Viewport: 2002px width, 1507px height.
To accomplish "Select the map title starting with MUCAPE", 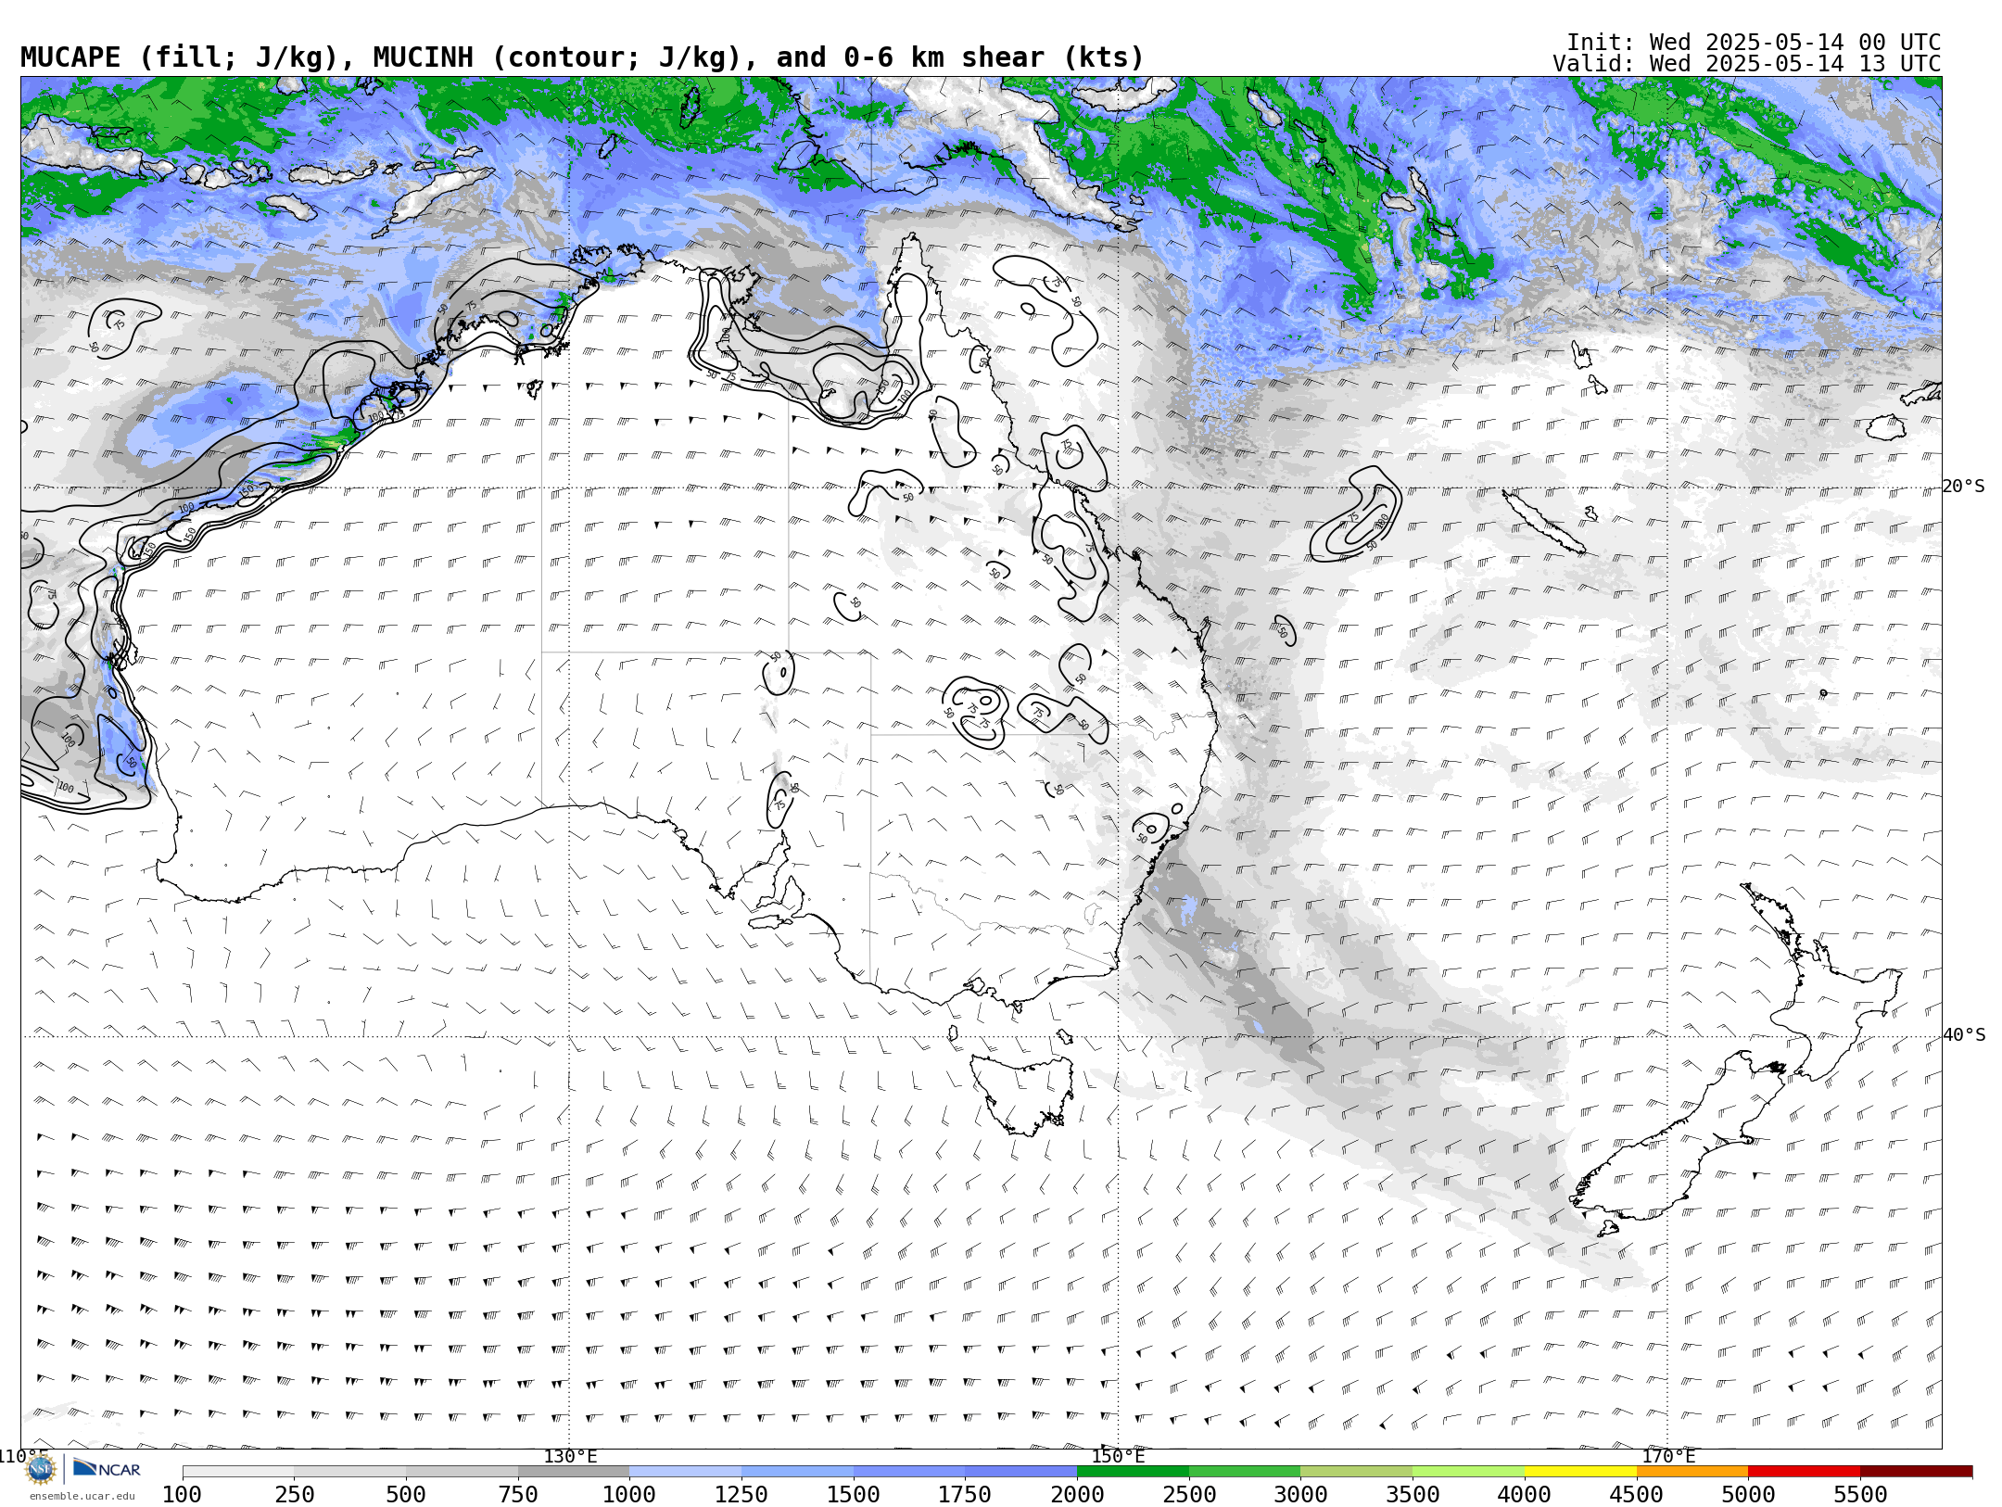I will [582, 57].
